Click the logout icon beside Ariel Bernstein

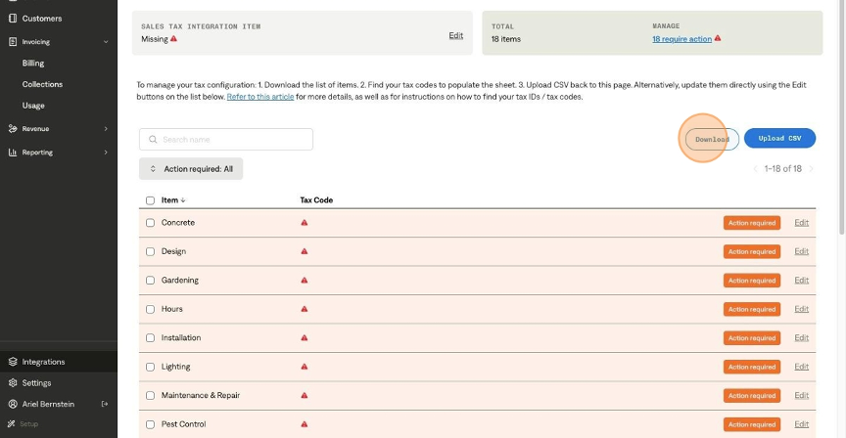pyautogui.click(x=105, y=404)
